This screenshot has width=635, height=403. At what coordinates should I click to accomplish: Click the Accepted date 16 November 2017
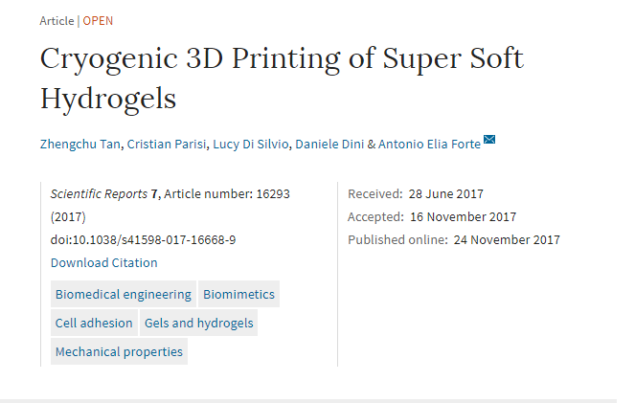click(463, 216)
